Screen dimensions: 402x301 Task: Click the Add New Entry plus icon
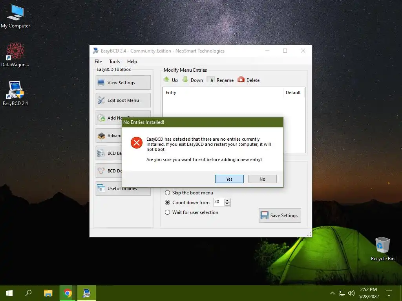[101, 118]
